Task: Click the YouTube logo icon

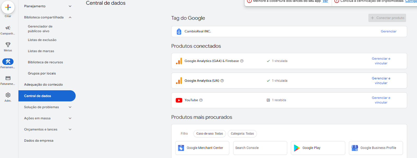Action: tap(179, 100)
